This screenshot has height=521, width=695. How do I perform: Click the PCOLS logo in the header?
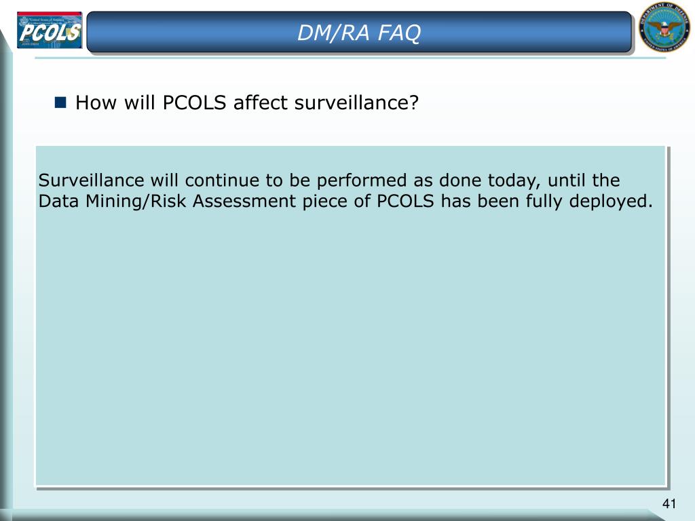(49, 30)
